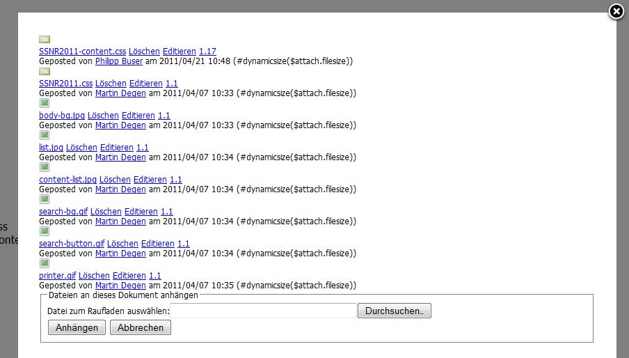This screenshot has width=629, height=358.
Task: Click the image icon above printer.gif
Action: [44, 263]
